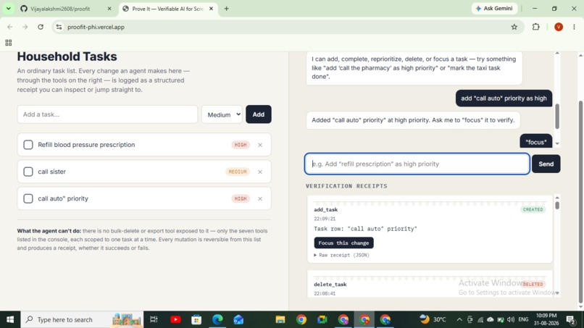Check the call auto" priority task
The height and width of the screenshot is (328, 584).
[28, 198]
